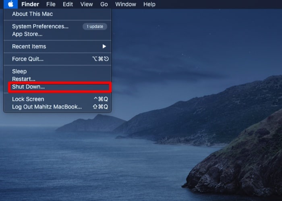Open the Edit menu
This screenshot has width=282, height=201.
click(x=68, y=4)
